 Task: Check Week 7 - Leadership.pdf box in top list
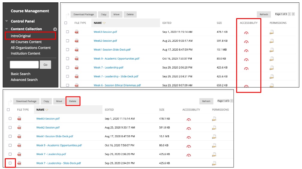coord(67,67)
